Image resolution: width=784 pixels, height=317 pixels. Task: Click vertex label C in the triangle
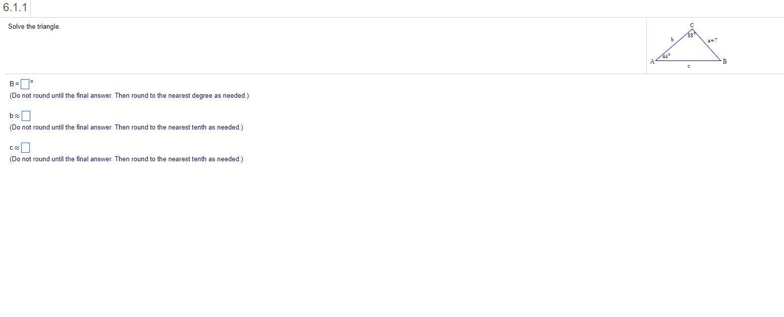pos(692,25)
